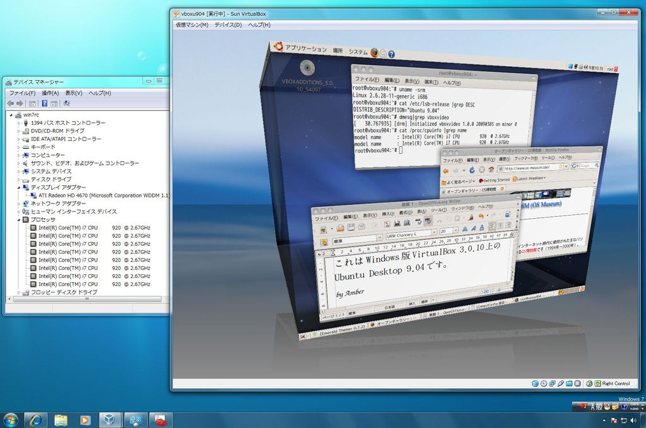Screen dimensions: 646x428
Task: Show hidden tray icons arrow
Action: pos(604,420)
